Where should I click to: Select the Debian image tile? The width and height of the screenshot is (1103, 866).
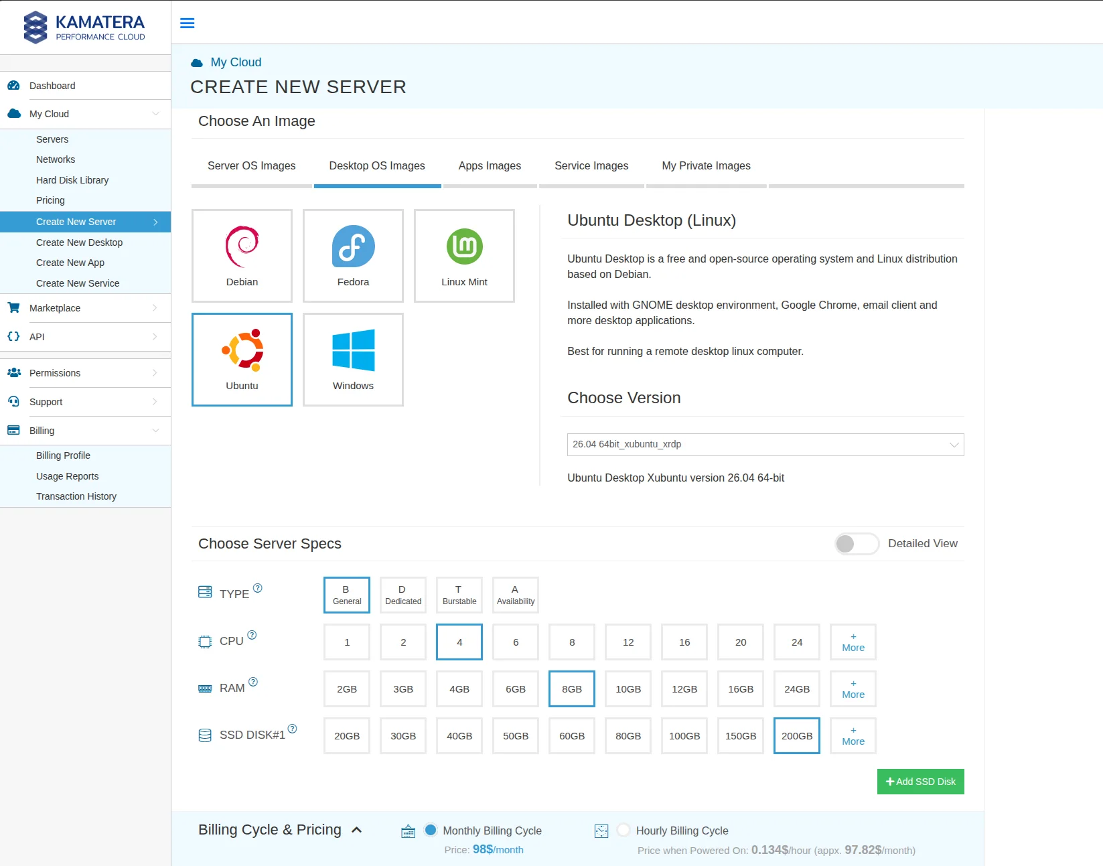point(242,256)
